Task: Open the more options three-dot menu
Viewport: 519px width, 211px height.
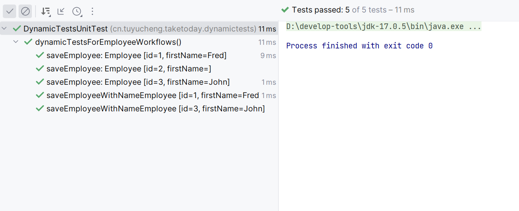Action: coord(92,11)
